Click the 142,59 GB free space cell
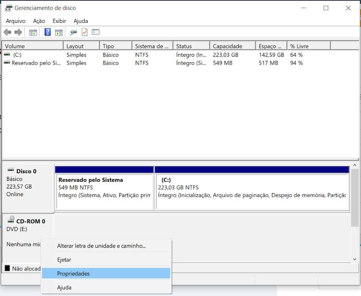This screenshot has height=296, width=361. tap(271, 55)
